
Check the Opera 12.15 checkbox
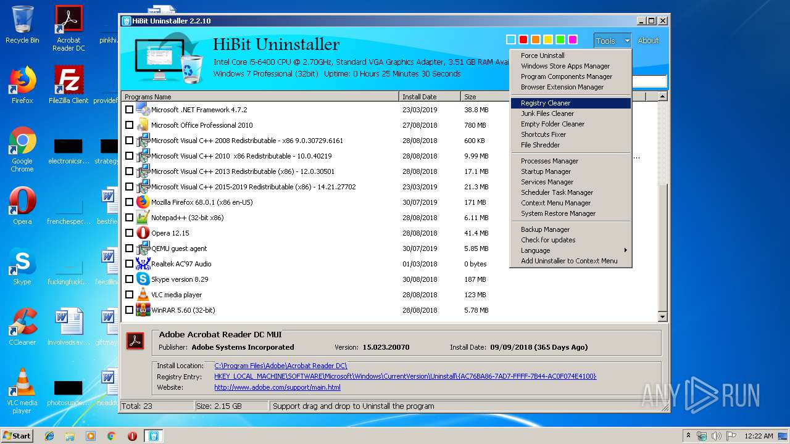pyautogui.click(x=129, y=232)
